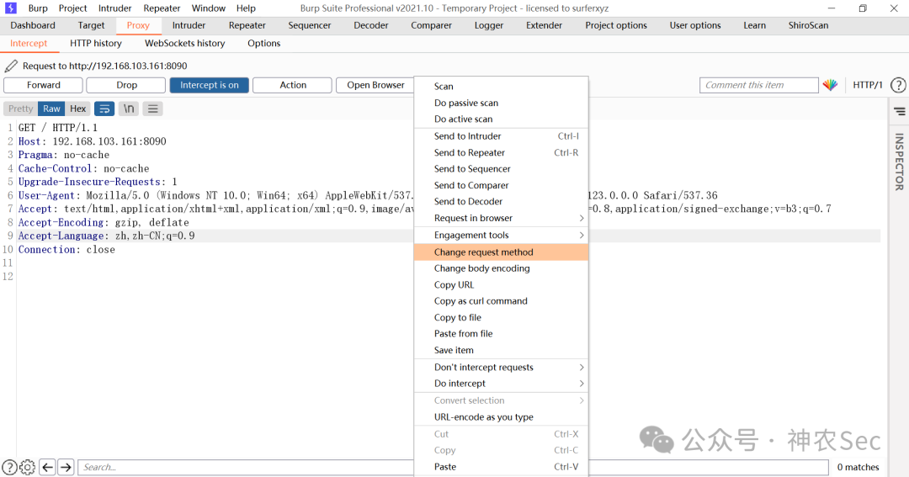909x477 pixels.
Task: Switch to the Target tab
Action: coord(92,25)
